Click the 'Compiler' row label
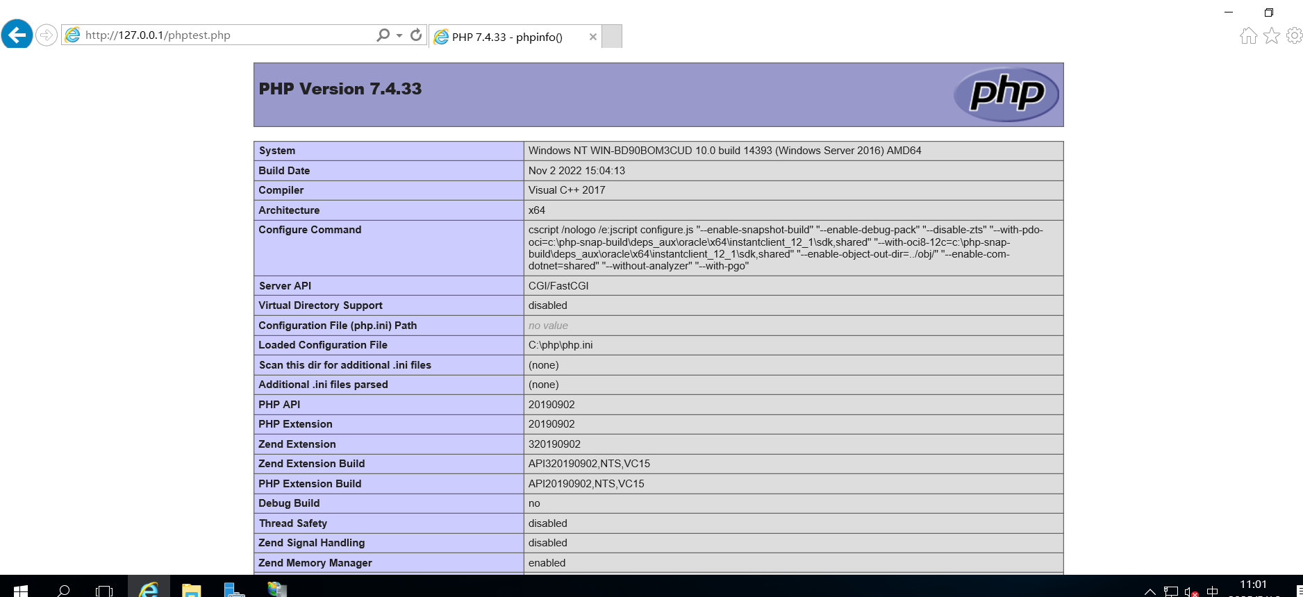The image size is (1303, 597). [281, 190]
